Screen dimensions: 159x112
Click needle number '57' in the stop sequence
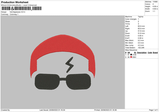pos(129,55)
